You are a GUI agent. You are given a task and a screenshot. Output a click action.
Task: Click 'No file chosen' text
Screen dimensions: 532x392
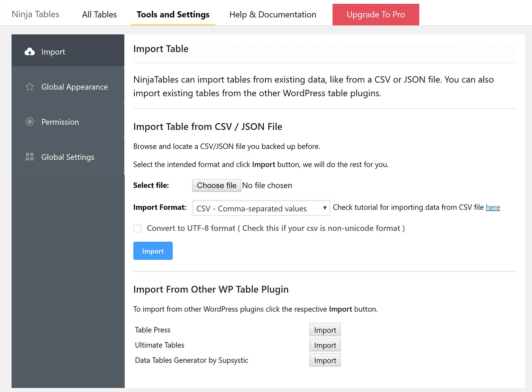(x=267, y=186)
